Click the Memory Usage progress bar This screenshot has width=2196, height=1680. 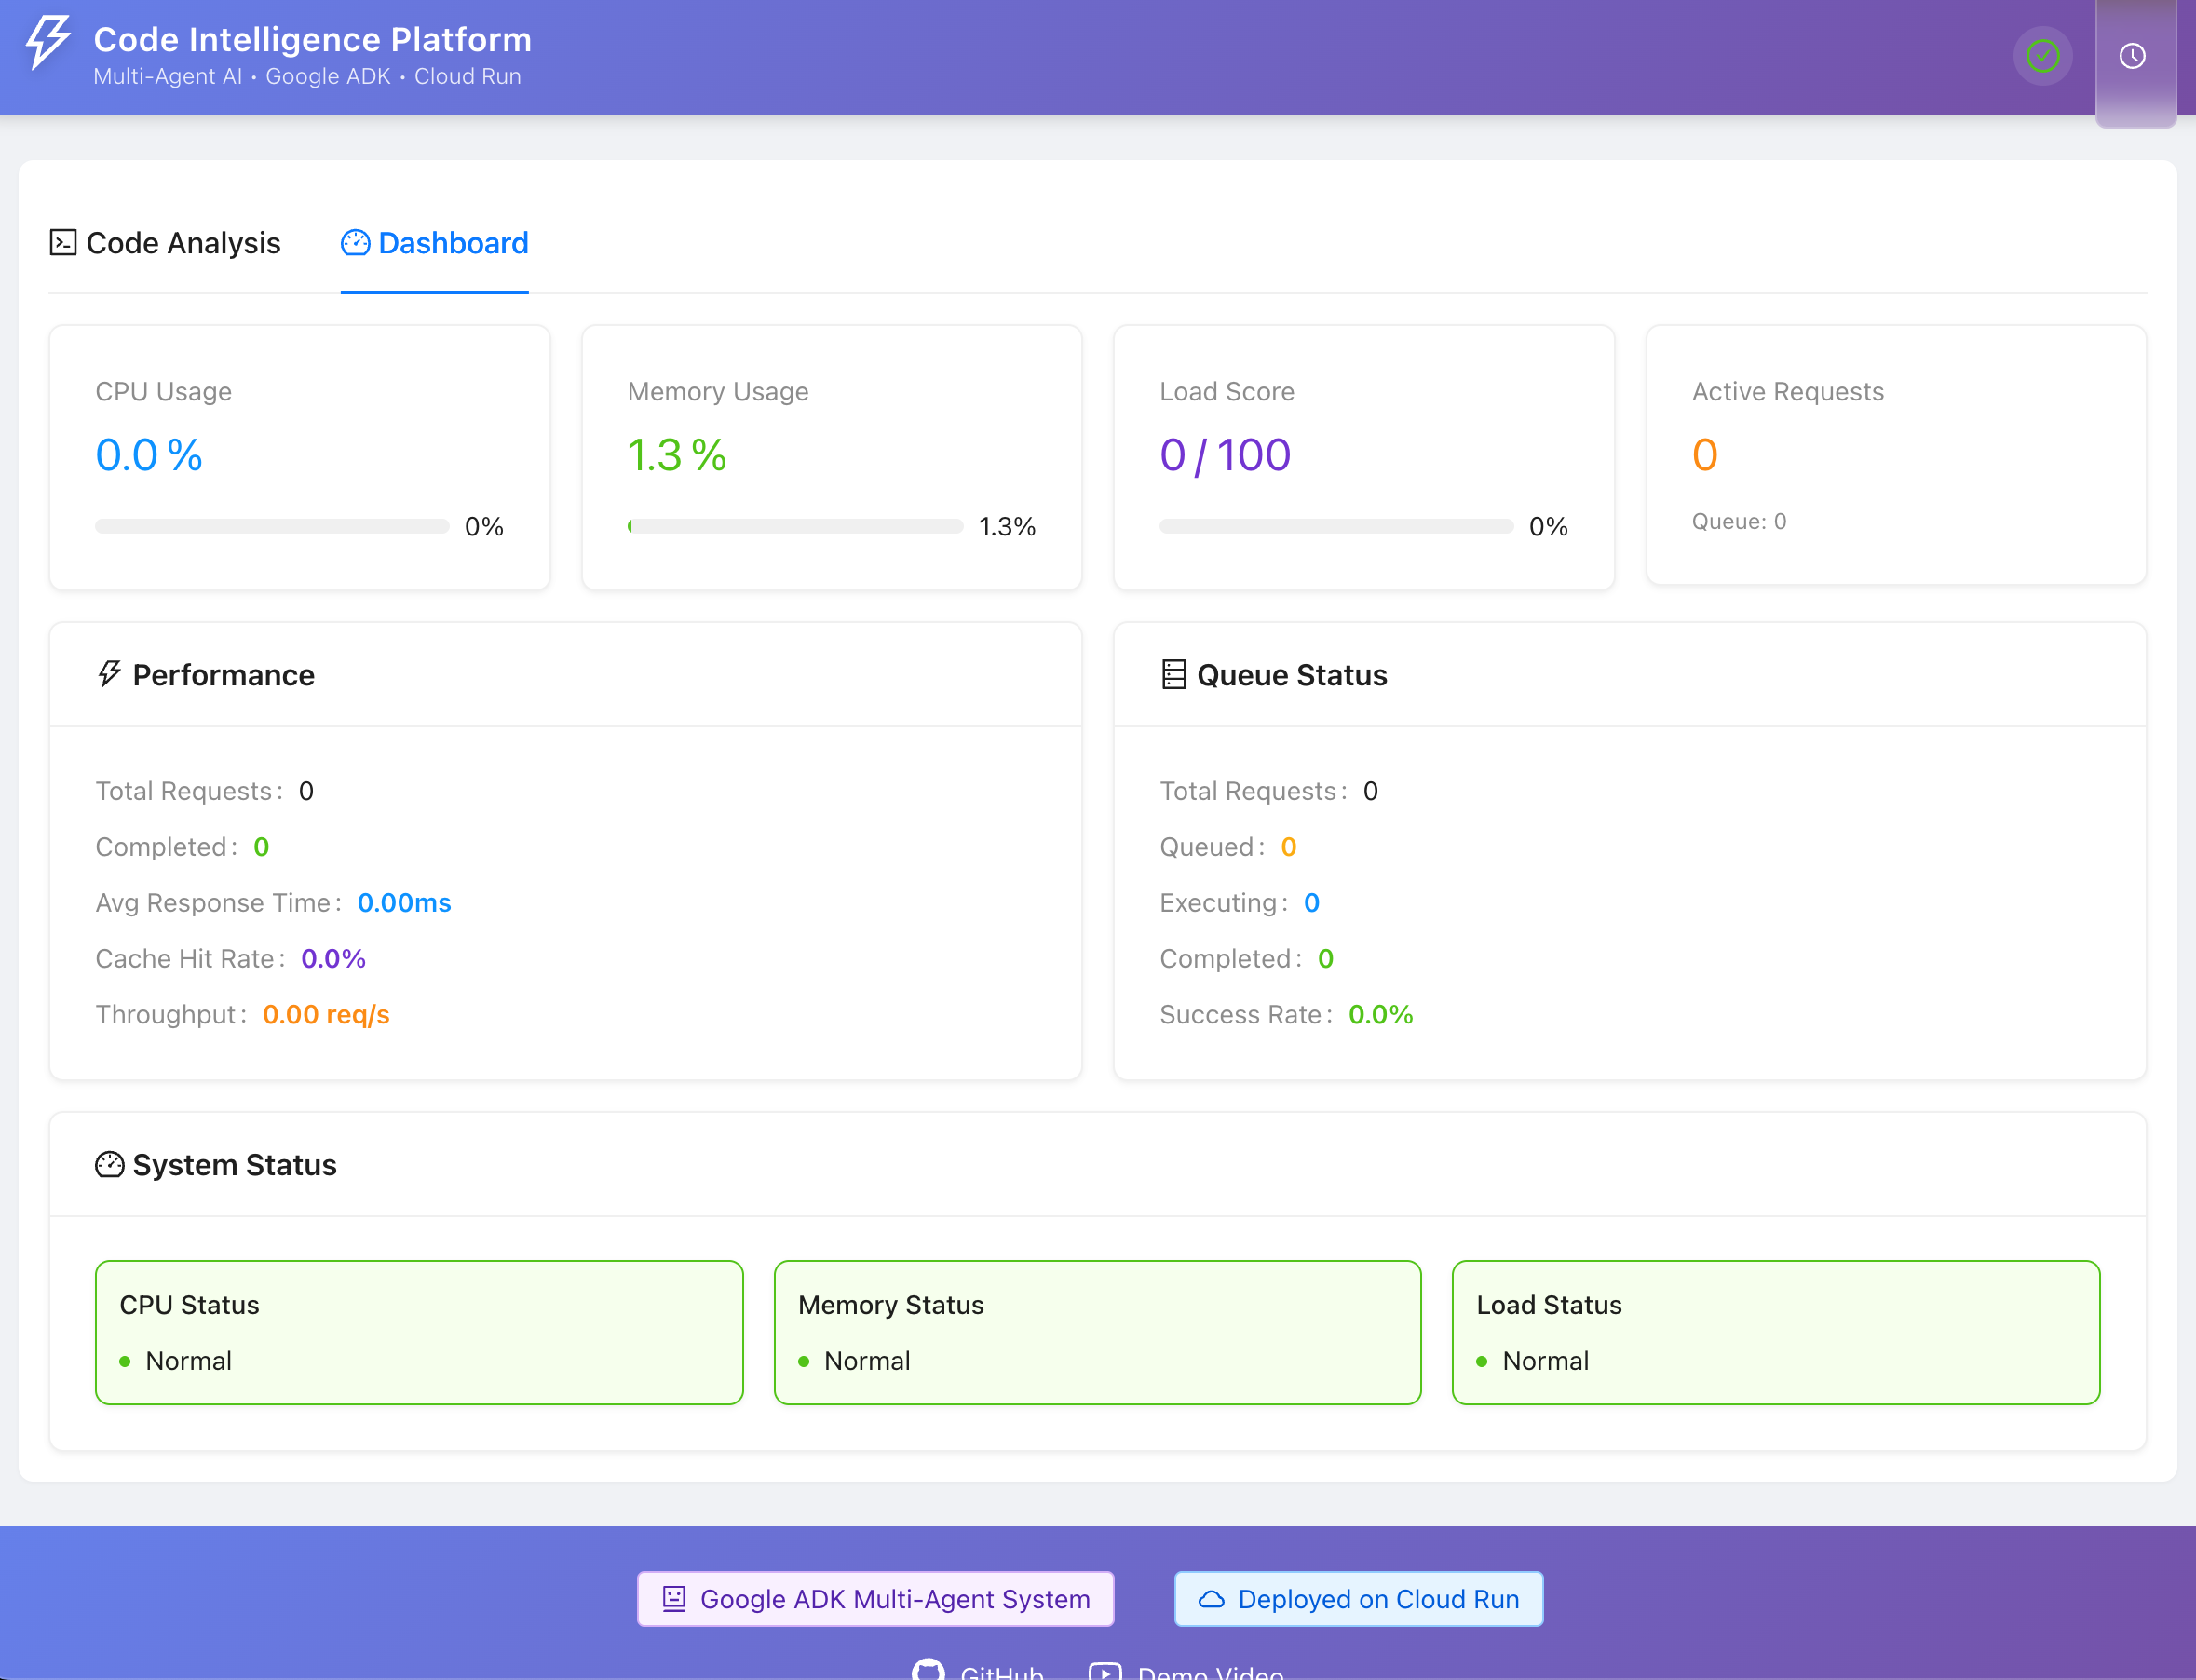(x=795, y=527)
